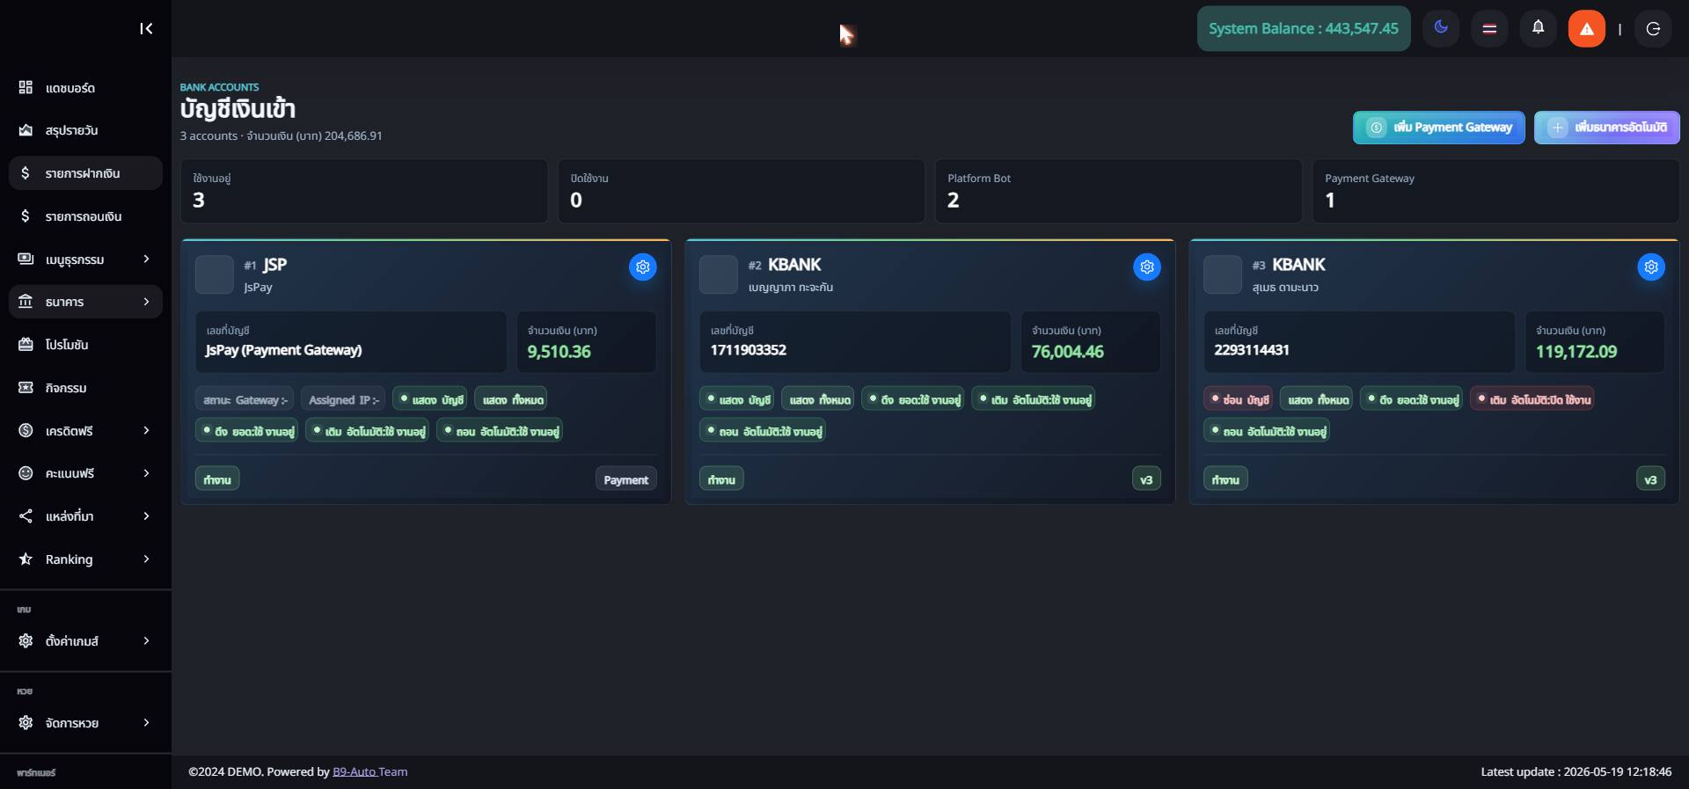Click the gear icon beside จัดการหวย
The width and height of the screenshot is (1689, 789).
click(x=26, y=722)
